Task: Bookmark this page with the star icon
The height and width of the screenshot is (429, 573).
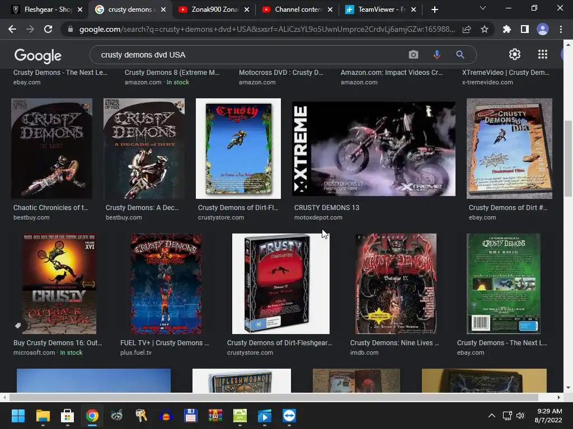Action: point(485,29)
